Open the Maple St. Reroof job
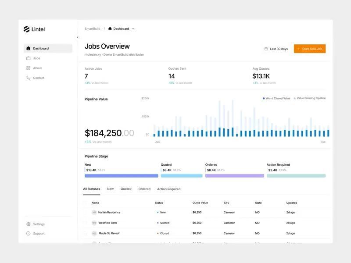The width and height of the screenshot is (351, 263). [x=109, y=233]
